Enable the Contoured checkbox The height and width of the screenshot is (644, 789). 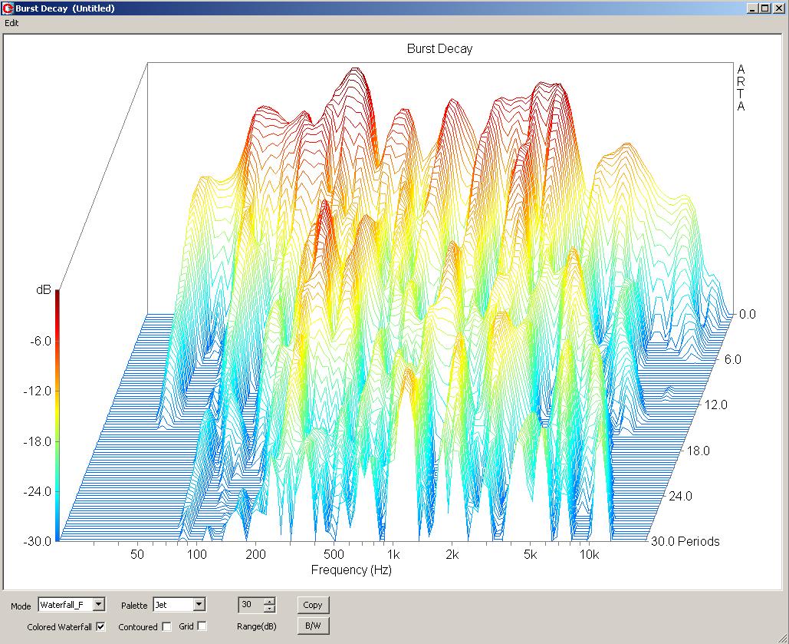[x=166, y=626]
